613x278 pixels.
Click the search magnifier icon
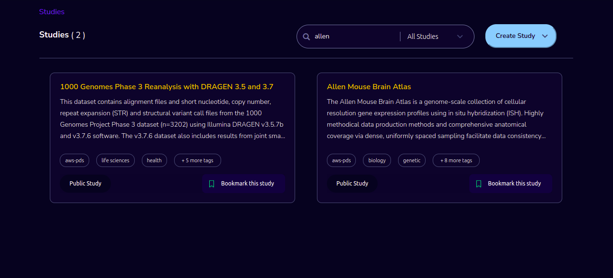tap(306, 37)
